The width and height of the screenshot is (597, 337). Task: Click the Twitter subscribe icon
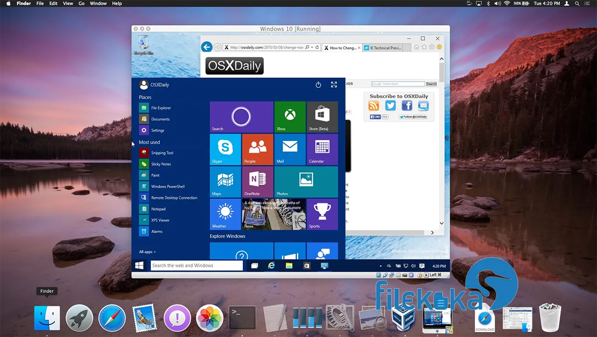click(x=390, y=105)
